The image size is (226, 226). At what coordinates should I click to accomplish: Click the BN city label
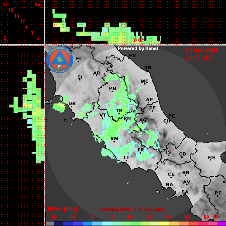point(186,173)
